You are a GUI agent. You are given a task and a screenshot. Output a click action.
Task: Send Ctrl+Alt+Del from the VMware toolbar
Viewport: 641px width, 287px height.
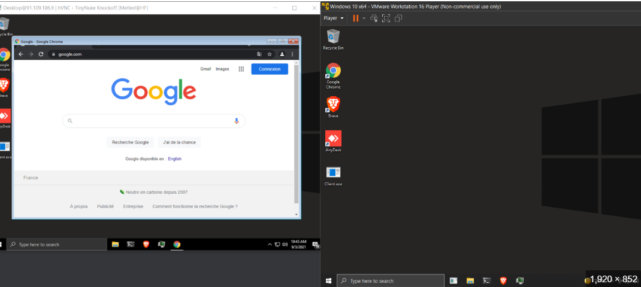pos(374,19)
